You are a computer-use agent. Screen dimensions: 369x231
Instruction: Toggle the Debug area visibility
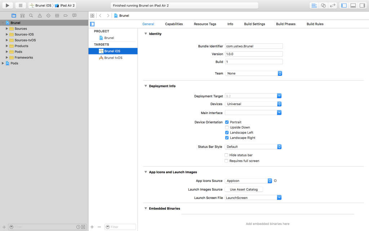353,5
